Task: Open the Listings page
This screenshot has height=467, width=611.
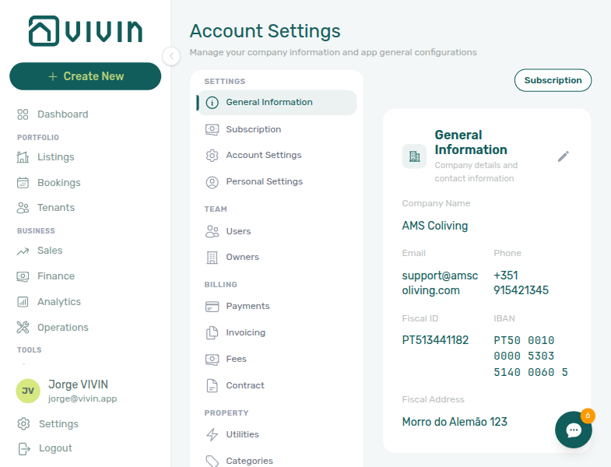Action: [x=56, y=157]
